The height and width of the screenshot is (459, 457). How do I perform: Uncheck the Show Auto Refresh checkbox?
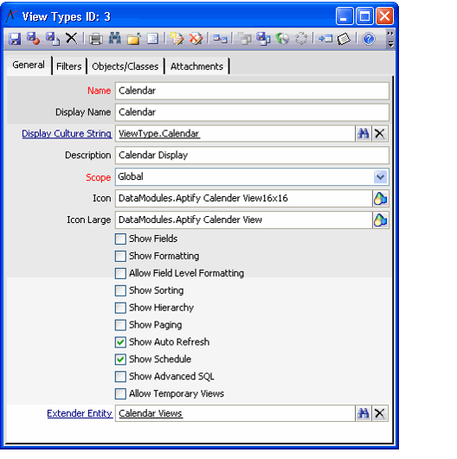click(x=120, y=342)
